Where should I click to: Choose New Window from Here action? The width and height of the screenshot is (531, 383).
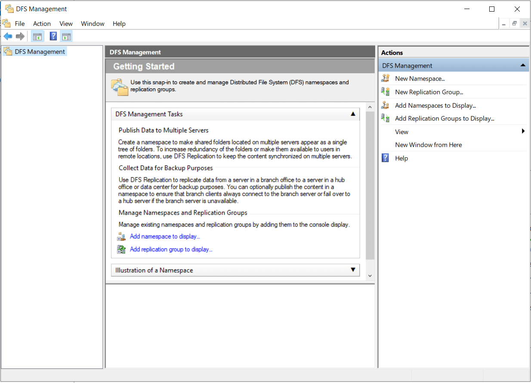coord(429,145)
